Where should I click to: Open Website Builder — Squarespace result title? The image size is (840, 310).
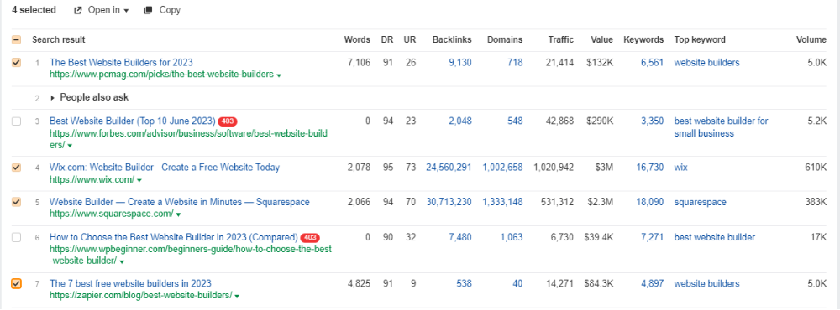pyautogui.click(x=180, y=202)
